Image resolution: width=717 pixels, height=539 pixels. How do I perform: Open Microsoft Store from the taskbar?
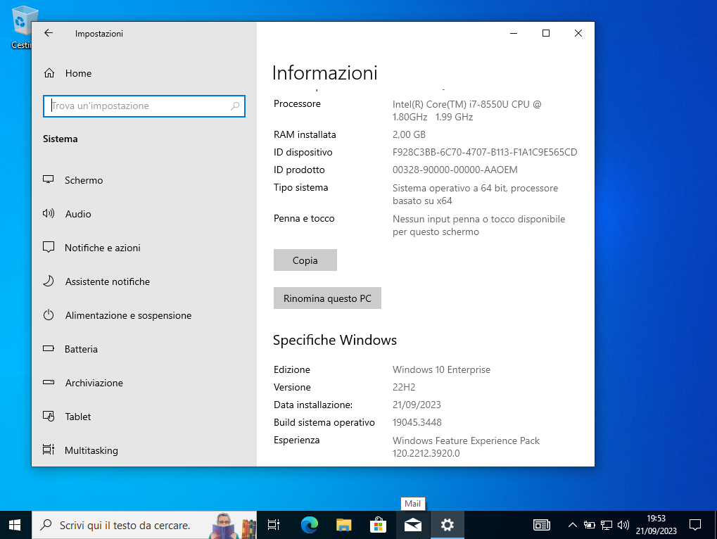click(x=378, y=526)
